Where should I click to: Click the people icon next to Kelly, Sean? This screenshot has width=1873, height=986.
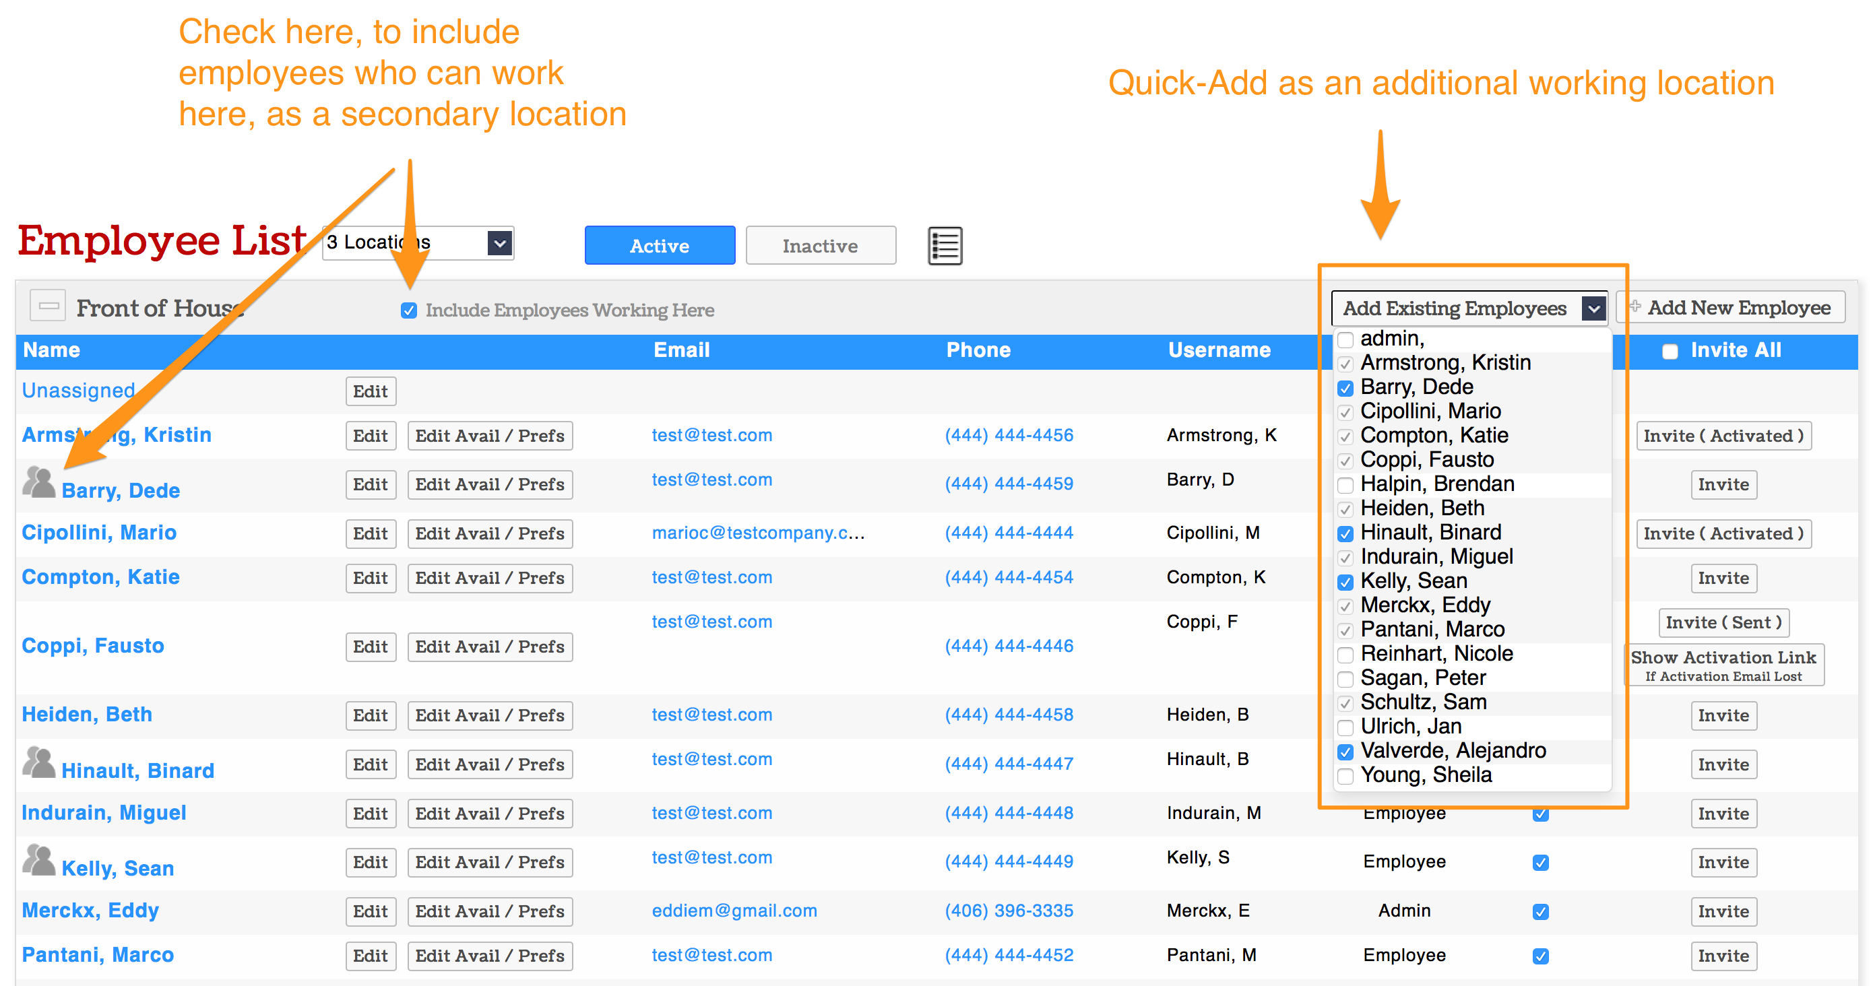[38, 859]
